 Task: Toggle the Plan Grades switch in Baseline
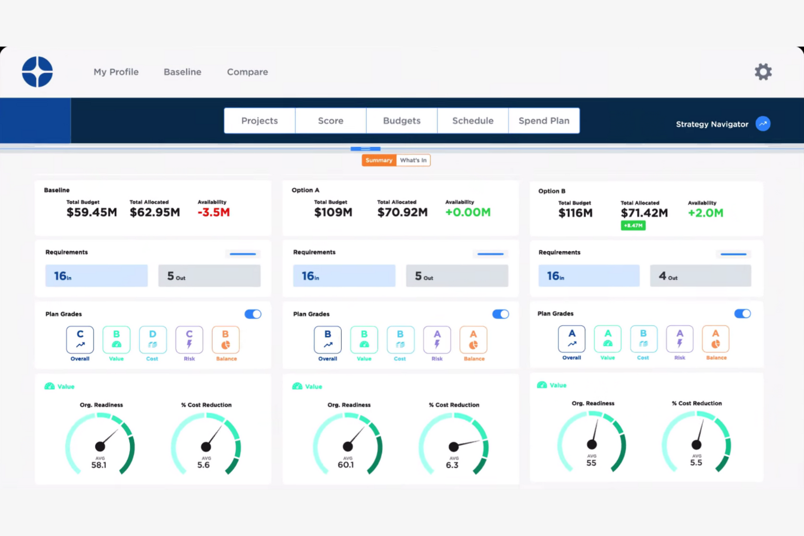click(x=253, y=314)
